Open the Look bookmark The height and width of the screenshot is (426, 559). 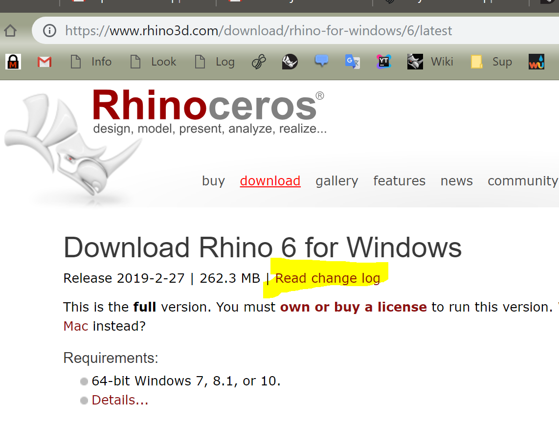click(153, 62)
